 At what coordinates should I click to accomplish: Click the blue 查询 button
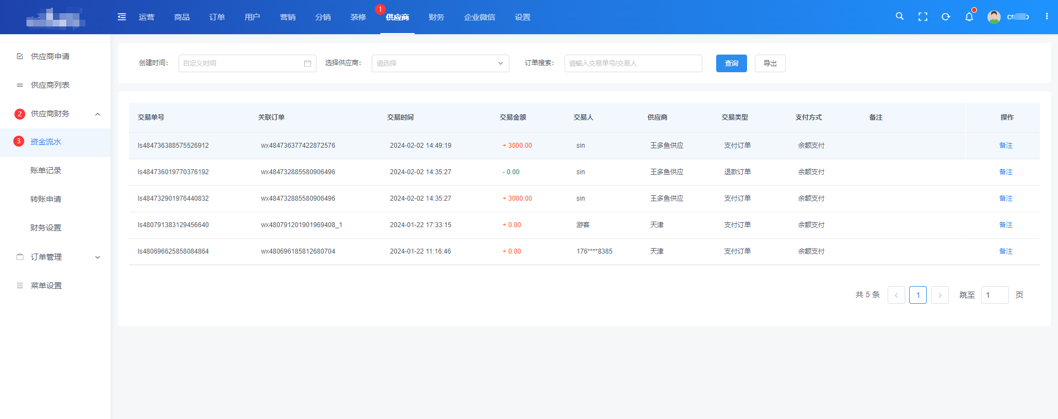pyautogui.click(x=731, y=63)
